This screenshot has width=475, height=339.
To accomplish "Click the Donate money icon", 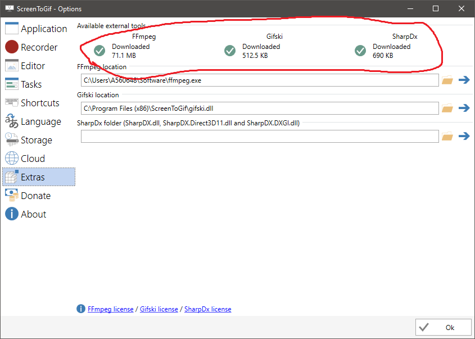I will [x=12, y=196].
